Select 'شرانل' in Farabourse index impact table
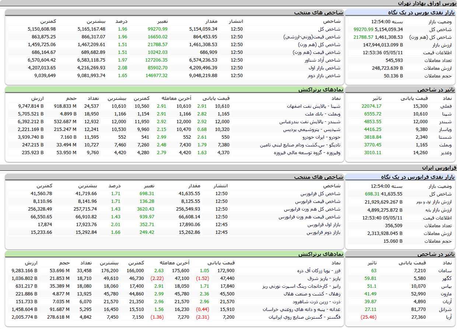 click(x=445, y=309)
